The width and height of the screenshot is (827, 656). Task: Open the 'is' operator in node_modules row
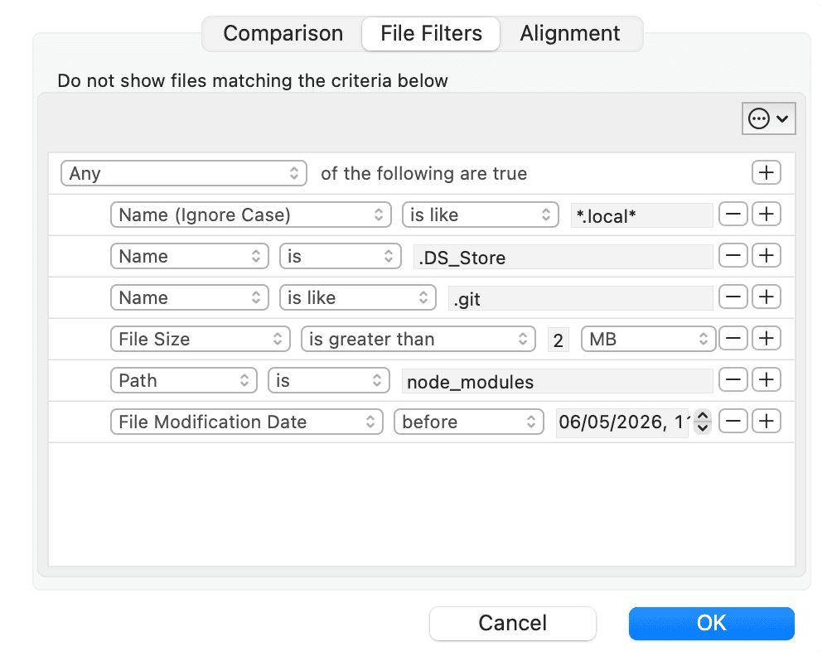[329, 381]
